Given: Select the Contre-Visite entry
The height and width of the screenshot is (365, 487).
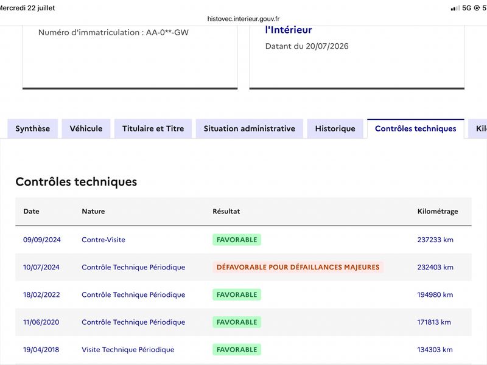Looking at the screenshot, I should (103, 240).
